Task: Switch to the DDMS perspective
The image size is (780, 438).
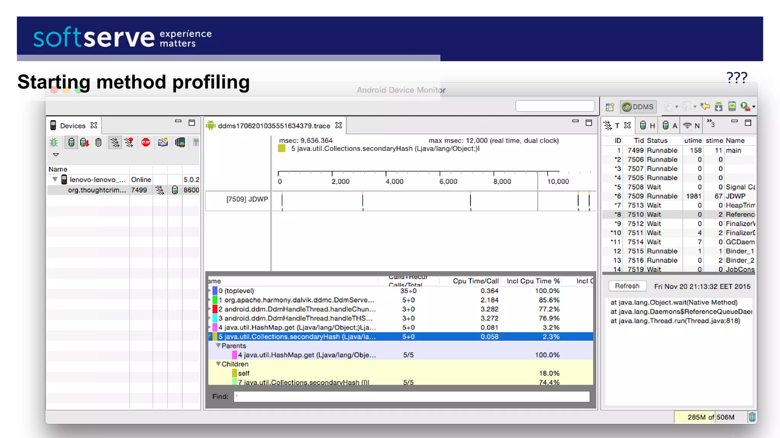Action: pos(638,107)
